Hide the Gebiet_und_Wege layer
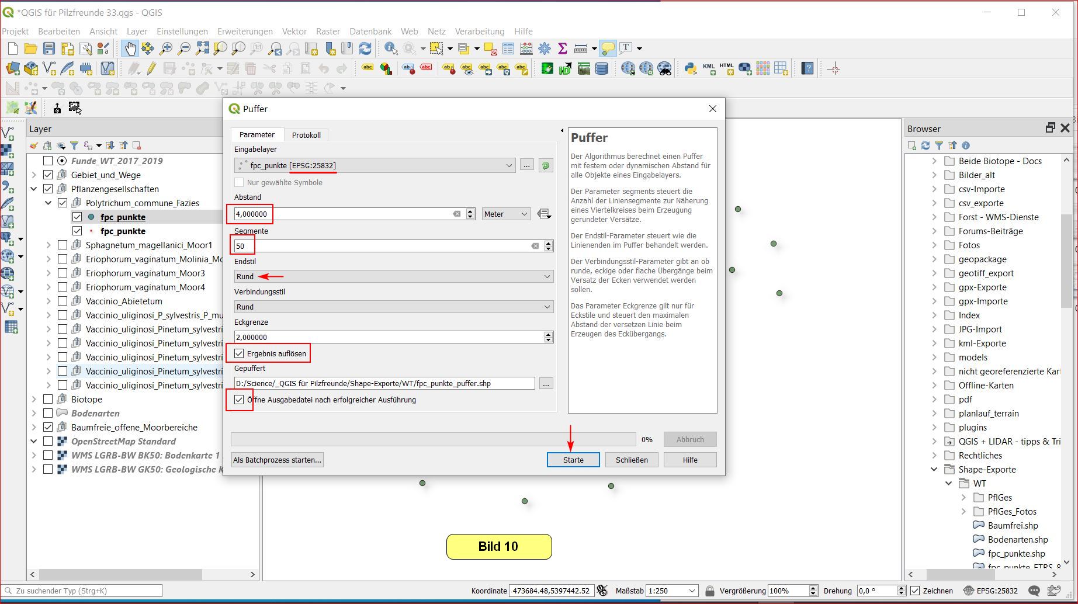 click(48, 175)
